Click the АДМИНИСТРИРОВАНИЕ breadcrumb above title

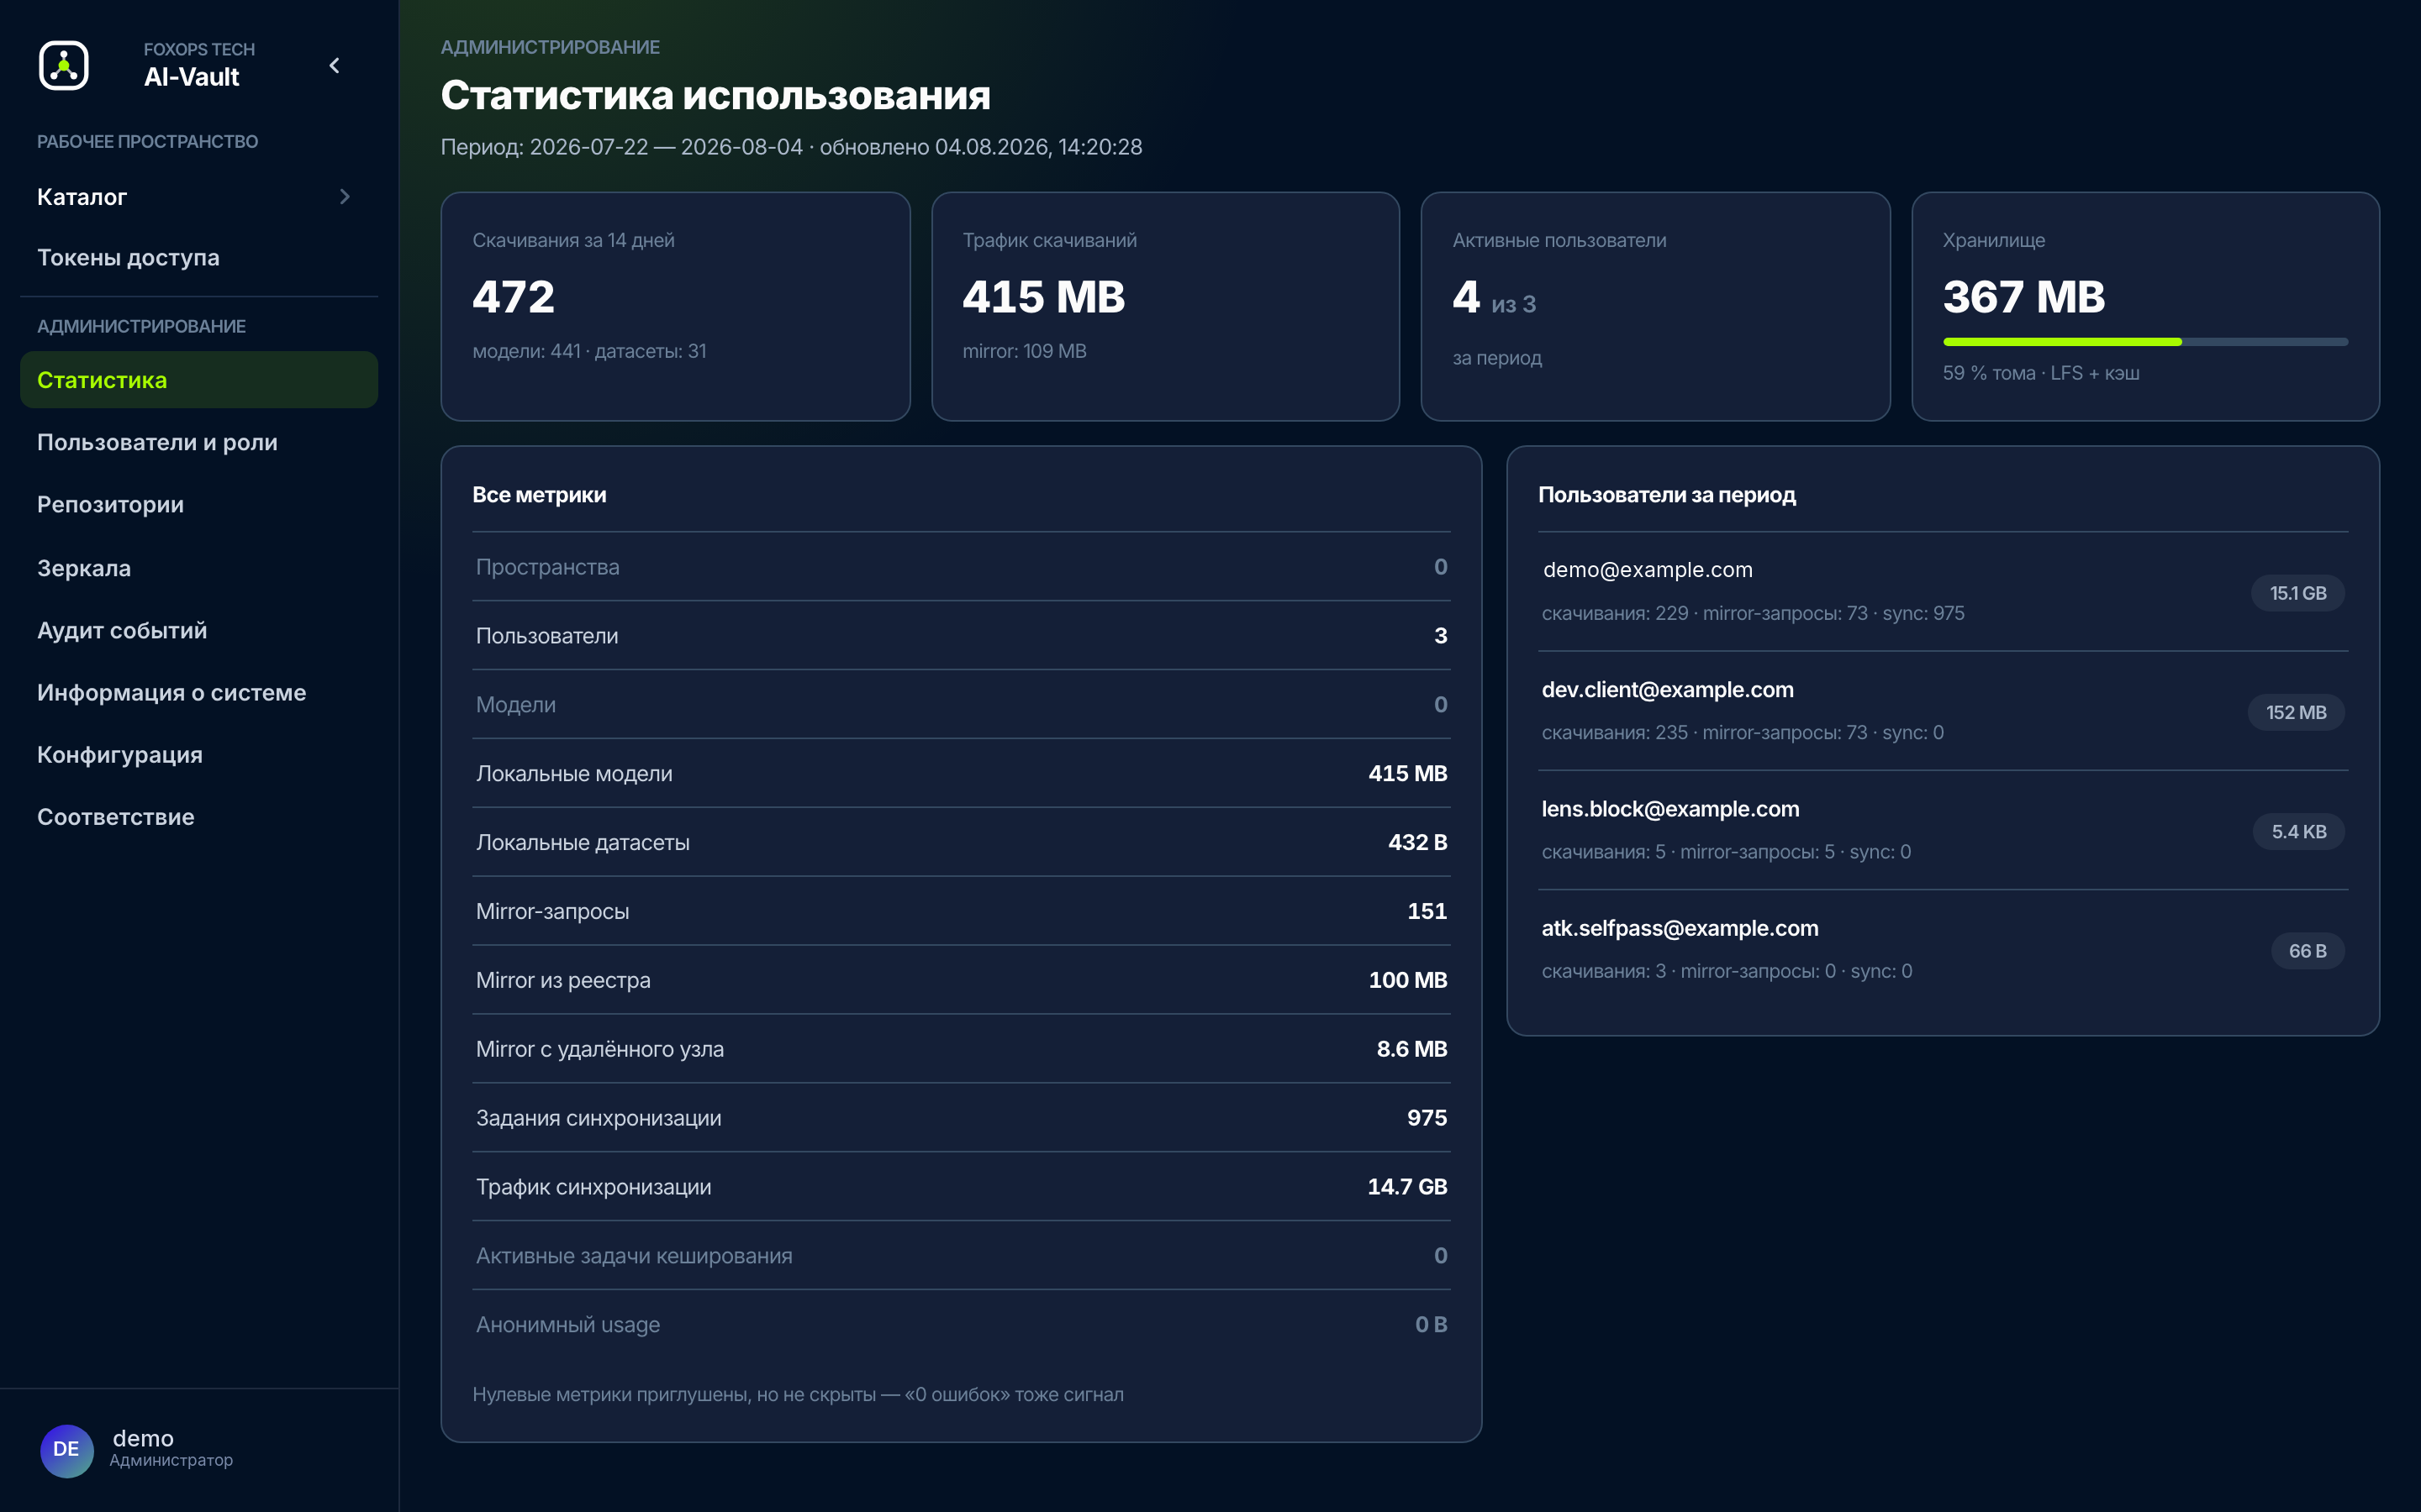tap(551, 47)
